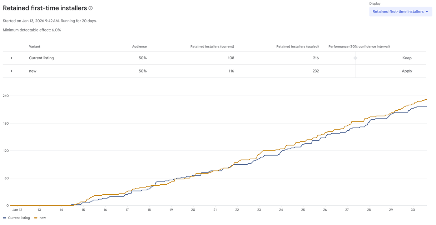
Task: Toggle the Current listing legend swatch
Action: pos(5,218)
